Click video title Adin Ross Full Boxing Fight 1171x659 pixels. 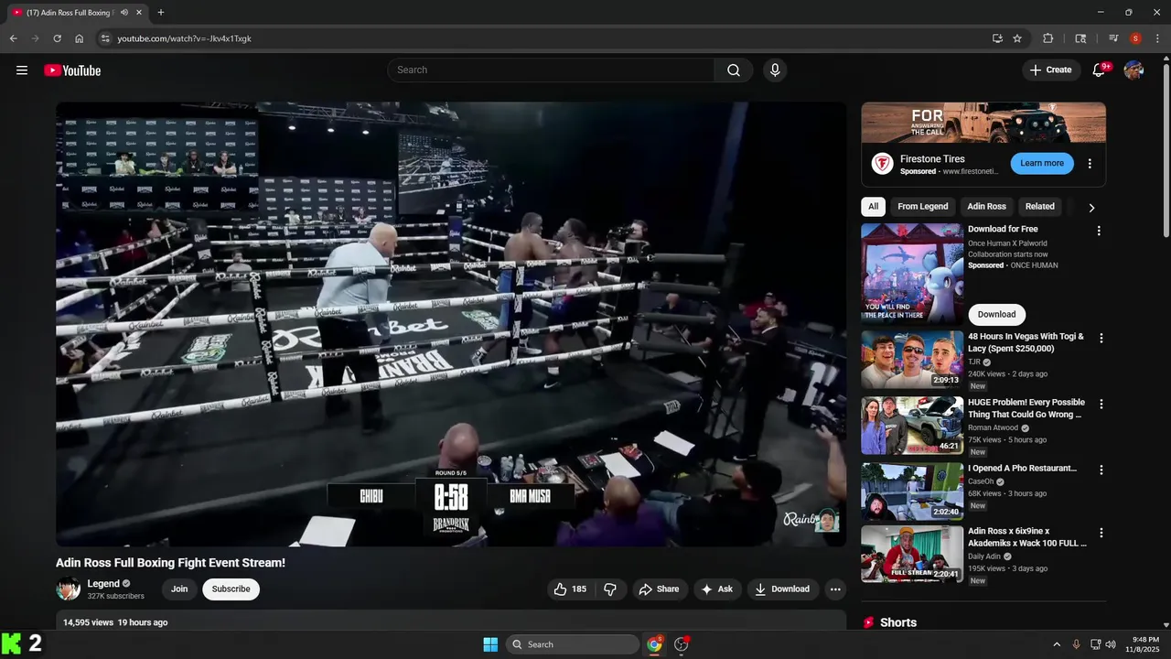pos(170,563)
